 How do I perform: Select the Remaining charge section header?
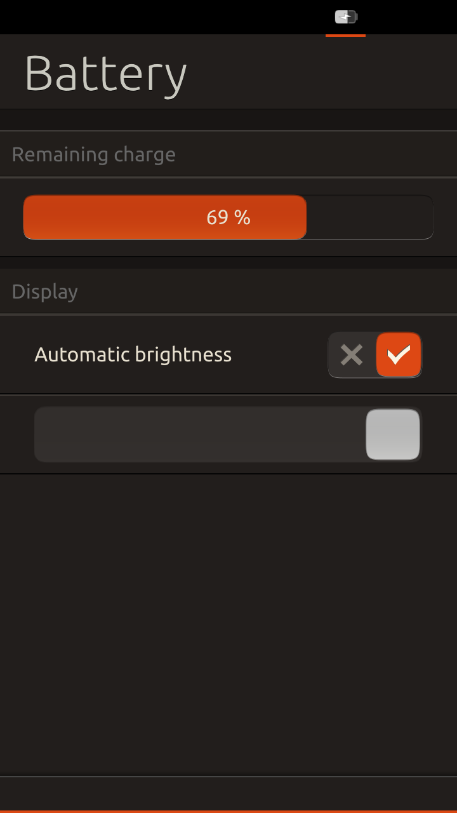click(x=93, y=154)
